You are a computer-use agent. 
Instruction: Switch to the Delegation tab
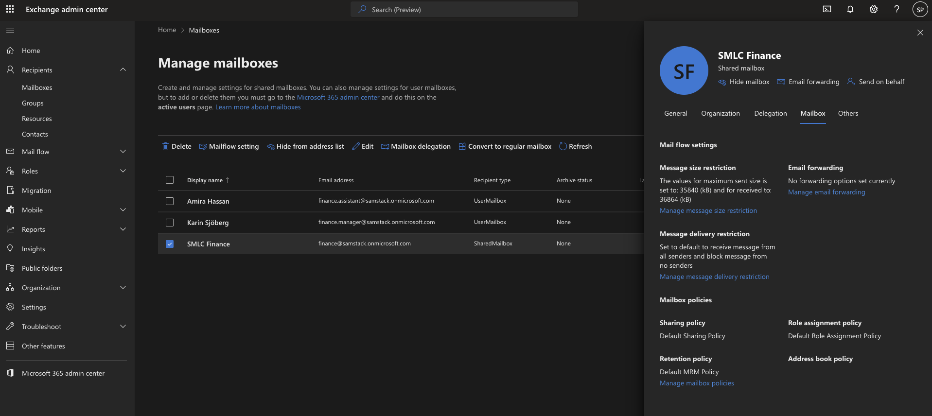771,113
